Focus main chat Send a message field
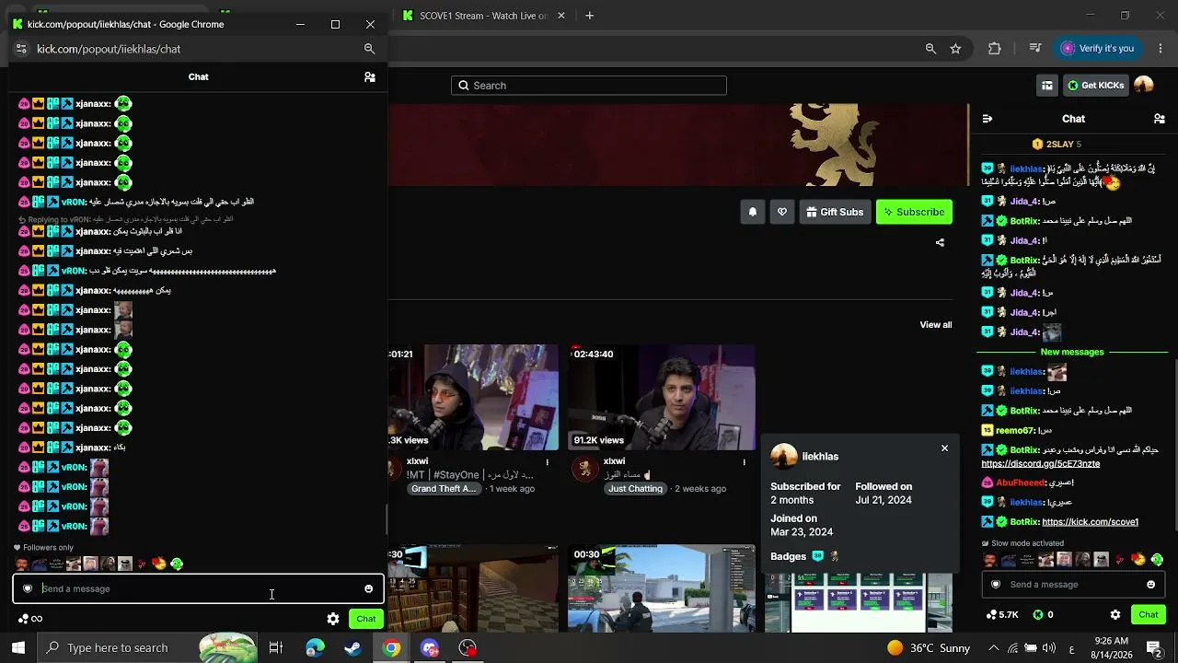 [1073, 585]
